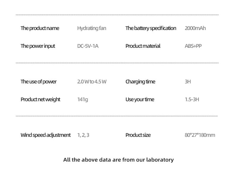Select the '141g' weight value
234x187 pixels.
83,99
